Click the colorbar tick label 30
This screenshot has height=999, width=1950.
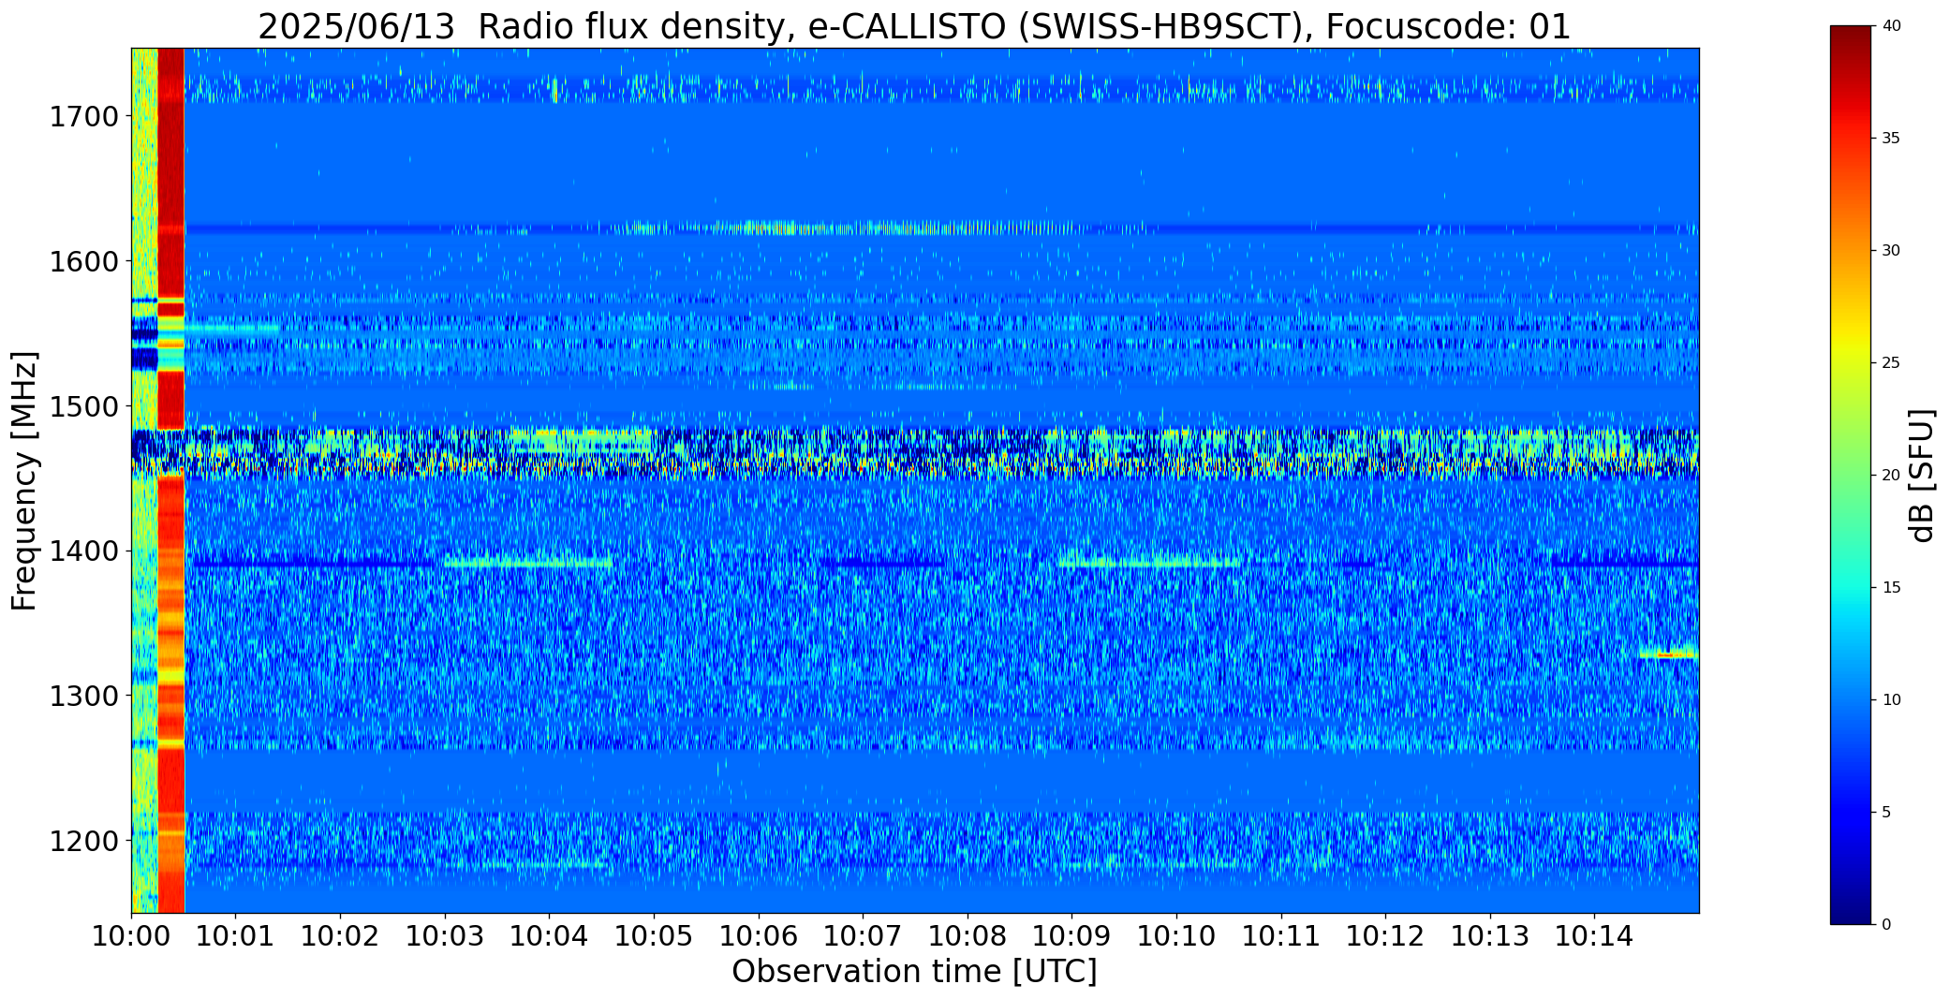click(1891, 251)
